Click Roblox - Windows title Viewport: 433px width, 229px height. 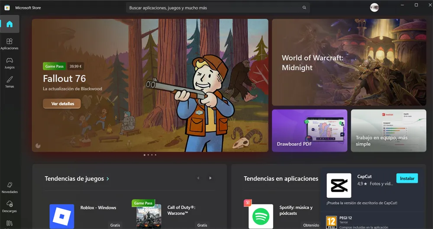click(98, 208)
